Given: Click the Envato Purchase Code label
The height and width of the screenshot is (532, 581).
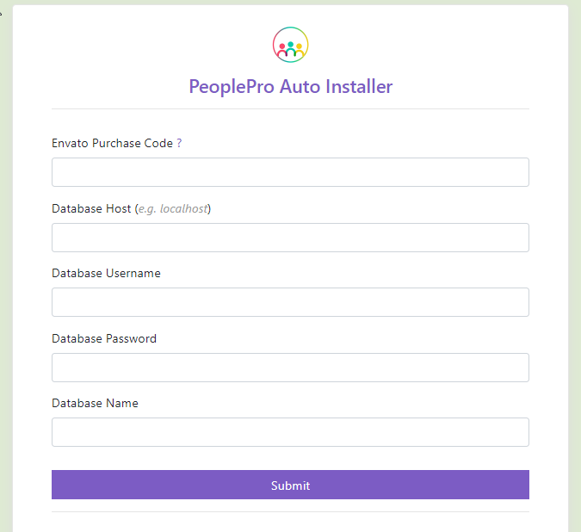Looking at the screenshot, I should (x=112, y=144).
